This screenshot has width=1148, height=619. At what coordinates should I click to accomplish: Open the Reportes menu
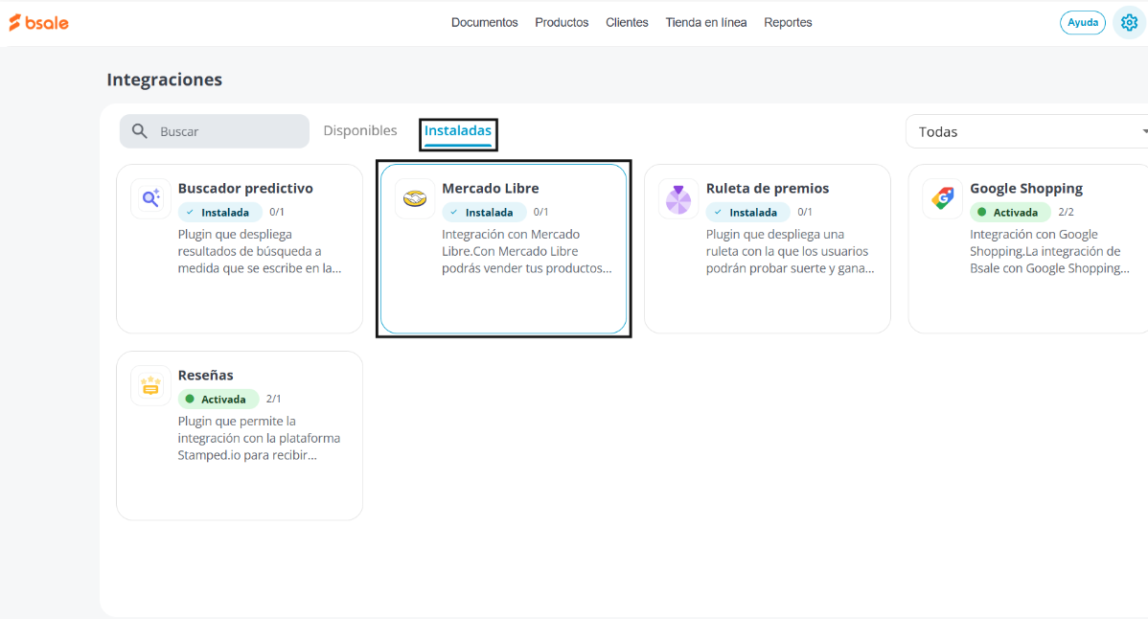(x=788, y=23)
